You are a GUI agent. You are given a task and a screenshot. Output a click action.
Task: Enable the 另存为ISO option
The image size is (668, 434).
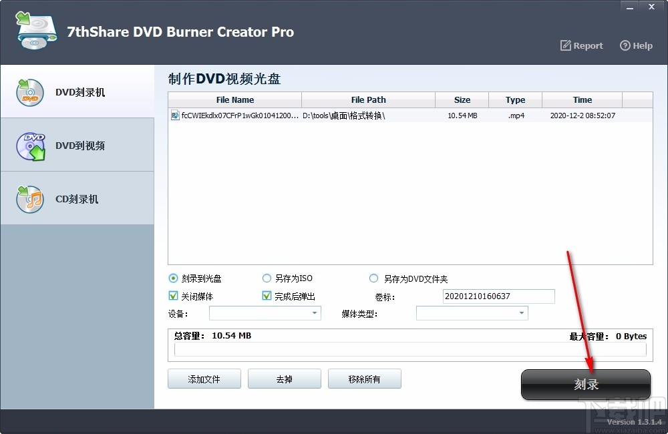coord(266,278)
